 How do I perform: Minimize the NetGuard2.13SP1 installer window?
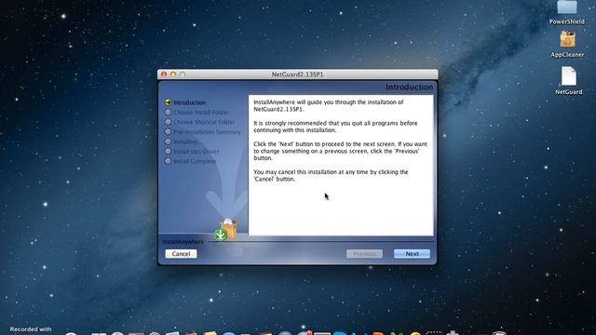point(173,74)
